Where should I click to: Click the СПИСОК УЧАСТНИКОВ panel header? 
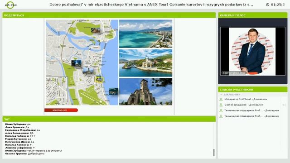tap(253, 90)
